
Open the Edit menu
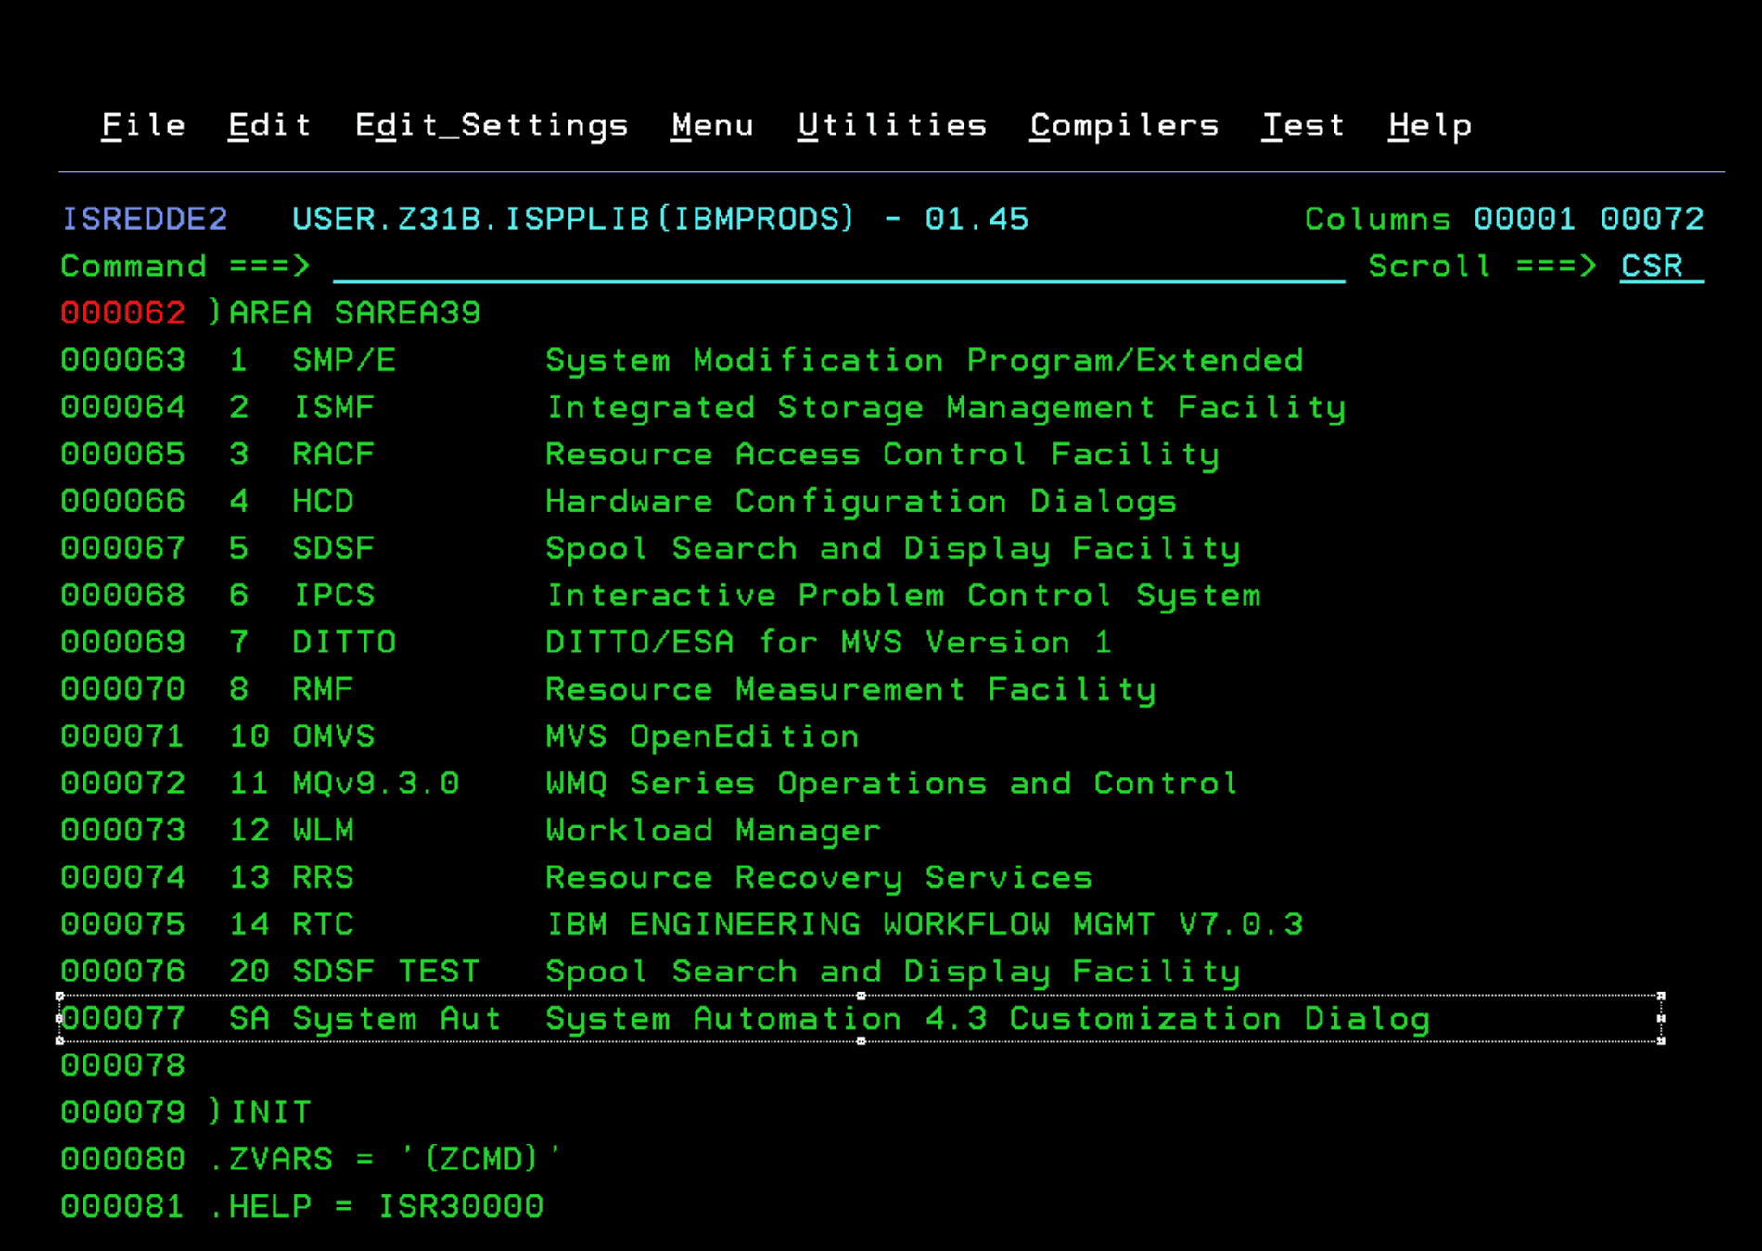(x=269, y=125)
